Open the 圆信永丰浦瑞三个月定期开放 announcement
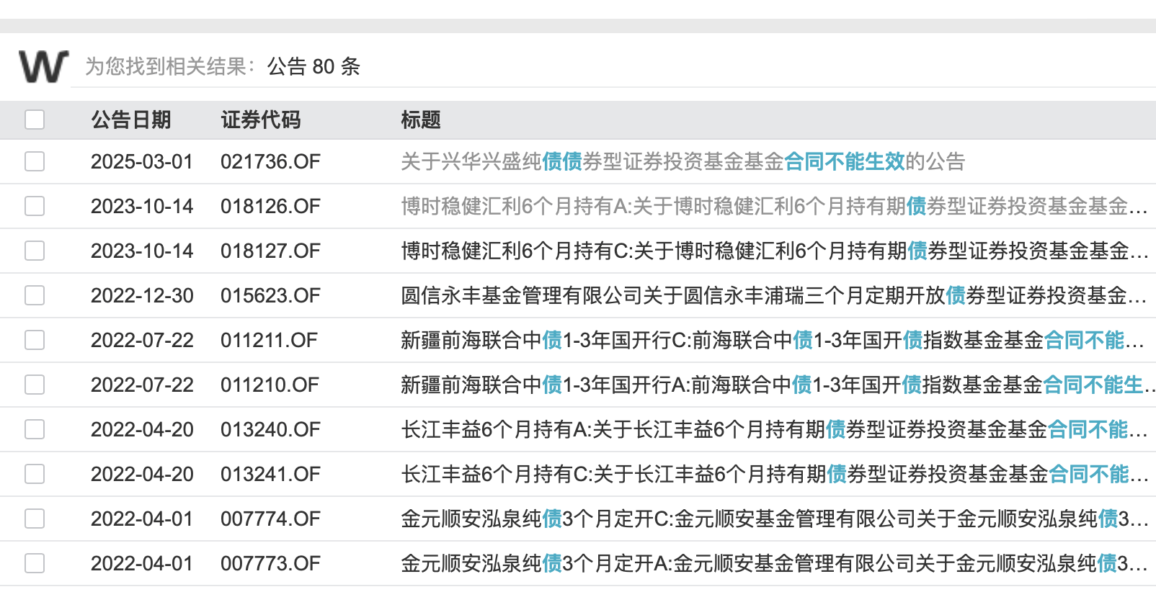 [774, 295]
